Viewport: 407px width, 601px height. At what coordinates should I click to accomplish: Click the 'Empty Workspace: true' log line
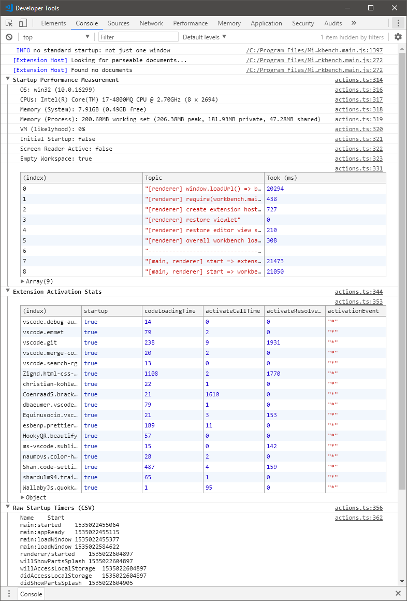pos(56,159)
